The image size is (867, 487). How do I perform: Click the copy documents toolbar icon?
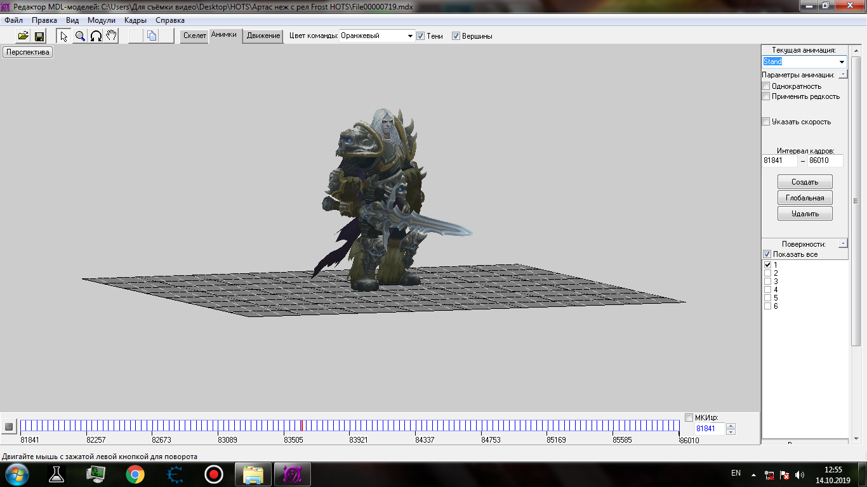click(152, 36)
